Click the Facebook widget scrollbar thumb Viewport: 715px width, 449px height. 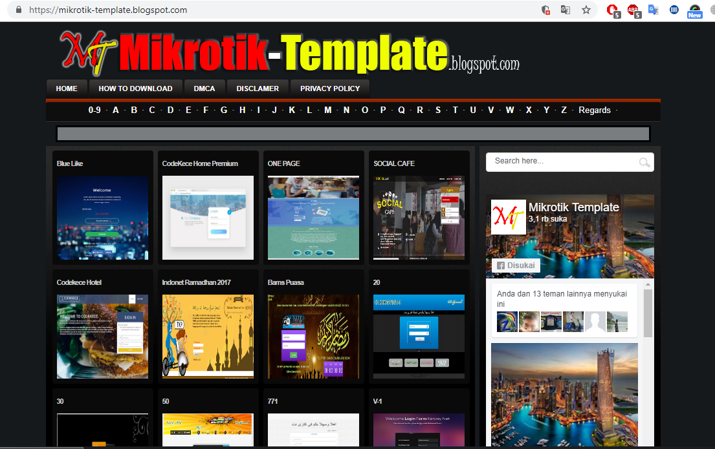(x=648, y=313)
